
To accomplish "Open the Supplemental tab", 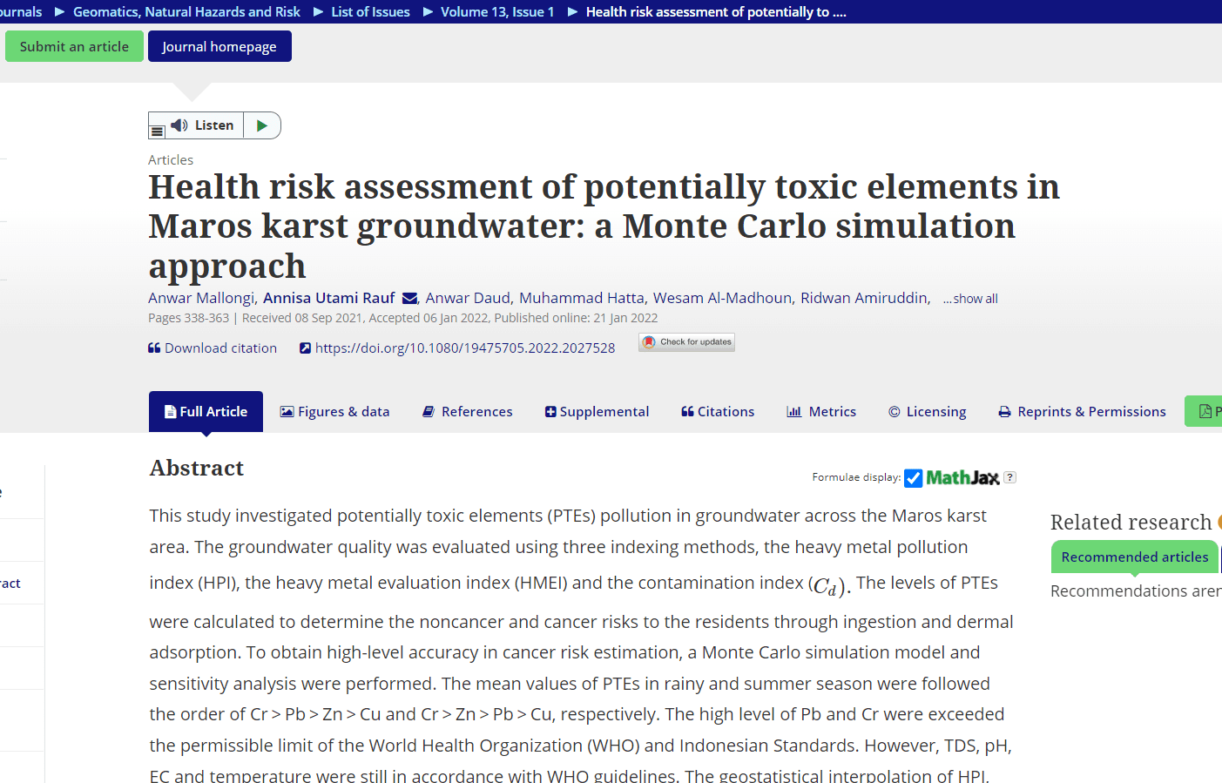I will (x=597, y=412).
